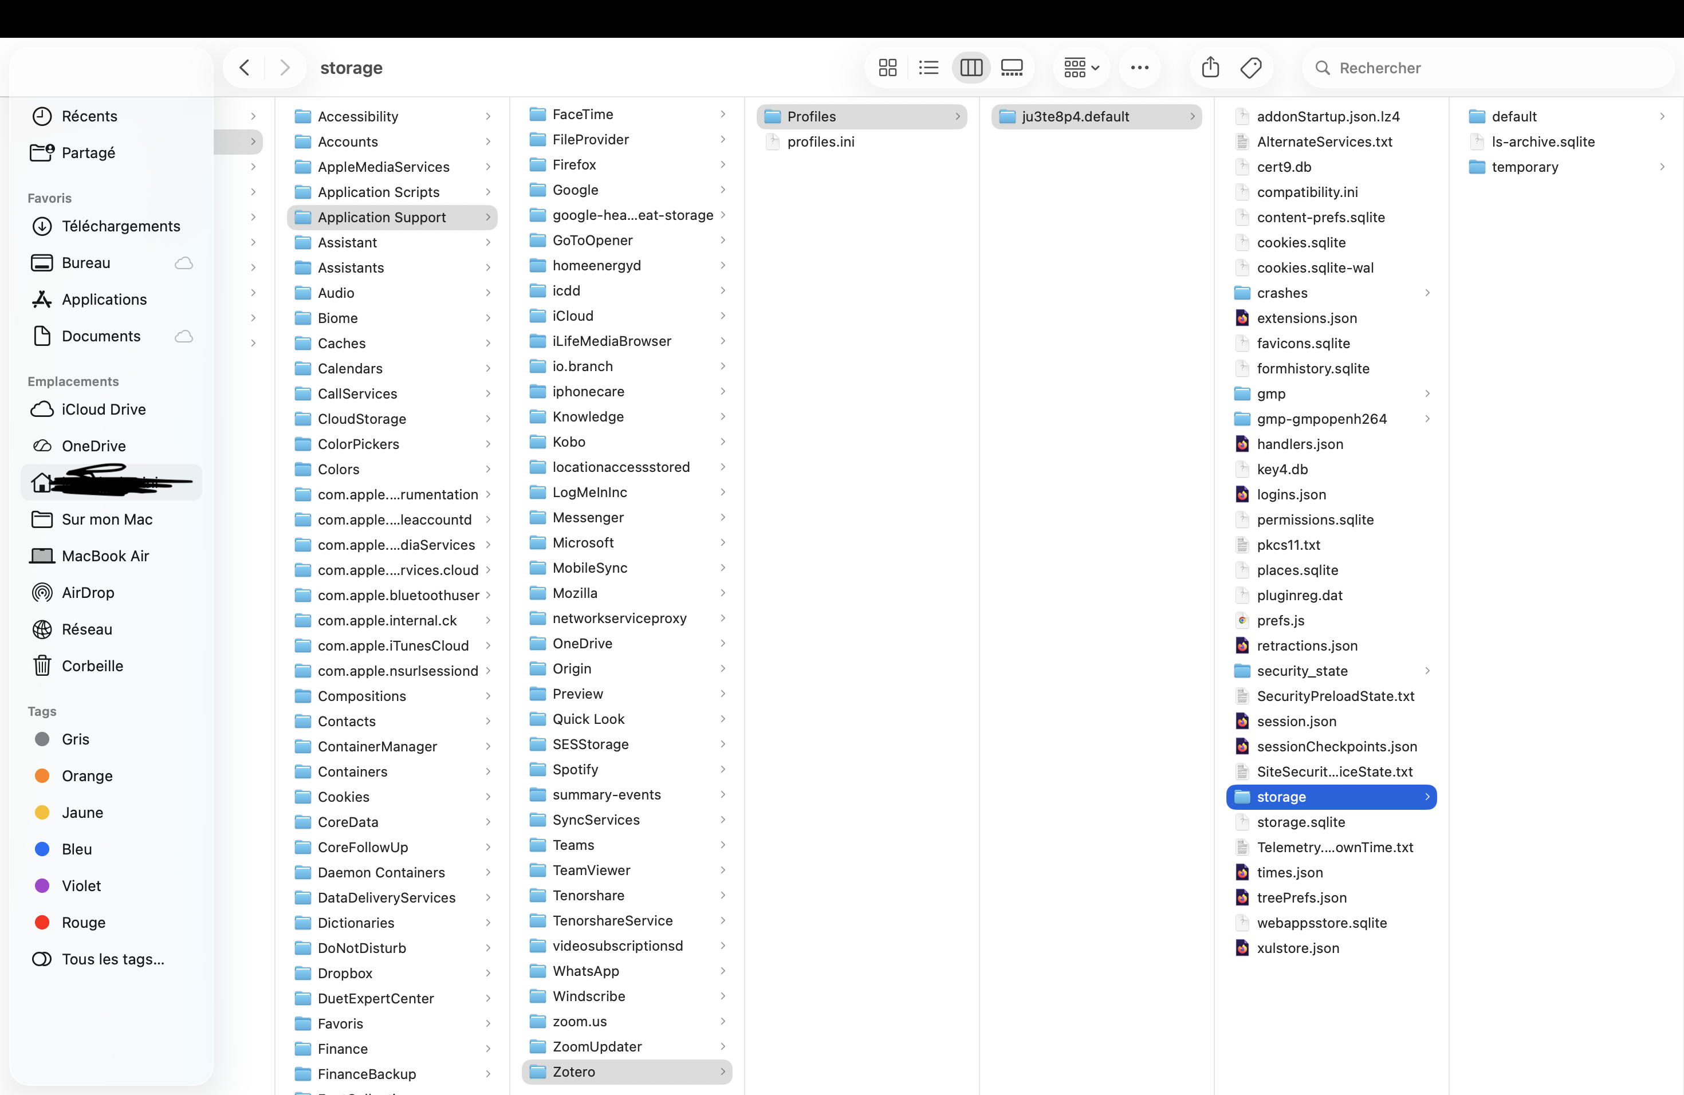Select the Firefox folder
The image size is (1684, 1095).
(574, 165)
